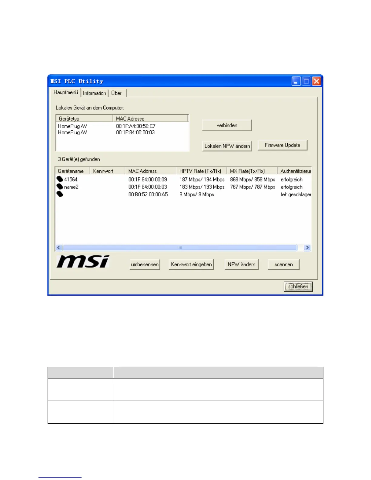Image resolution: width=371 pixels, height=480 pixels.
Task: Click MAC address 00:1F:84:00:00:09
Action: (148, 179)
